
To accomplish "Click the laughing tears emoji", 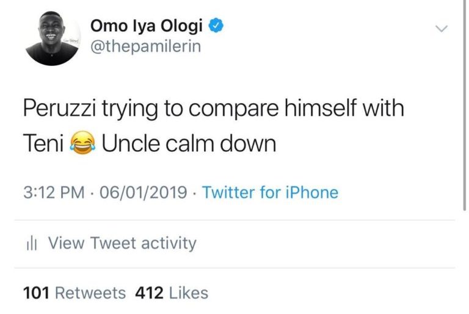I will coord(84,145).
